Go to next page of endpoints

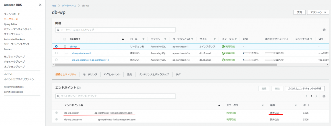[316, 96]
